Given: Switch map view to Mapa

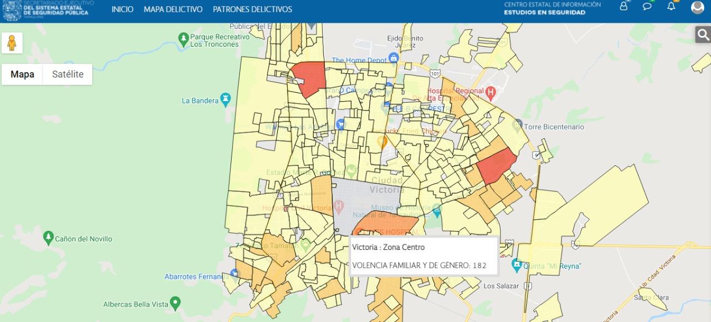Looking at the screenshot, I should 22,74.
